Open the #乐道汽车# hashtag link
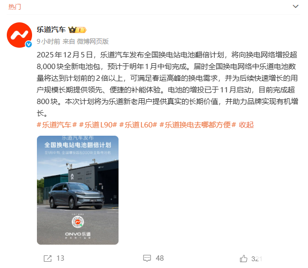This screenshot has width=308, height=268. click(x=57, y=125)
